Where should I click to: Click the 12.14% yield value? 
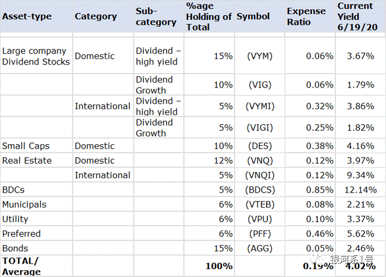click(x=359, y=190)
